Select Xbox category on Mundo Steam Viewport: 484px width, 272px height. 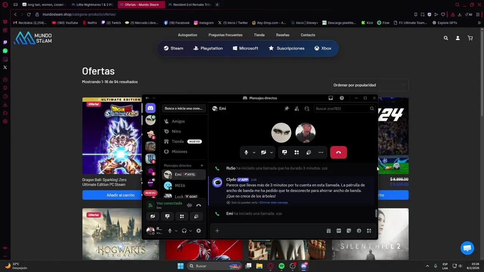(323, 48)
